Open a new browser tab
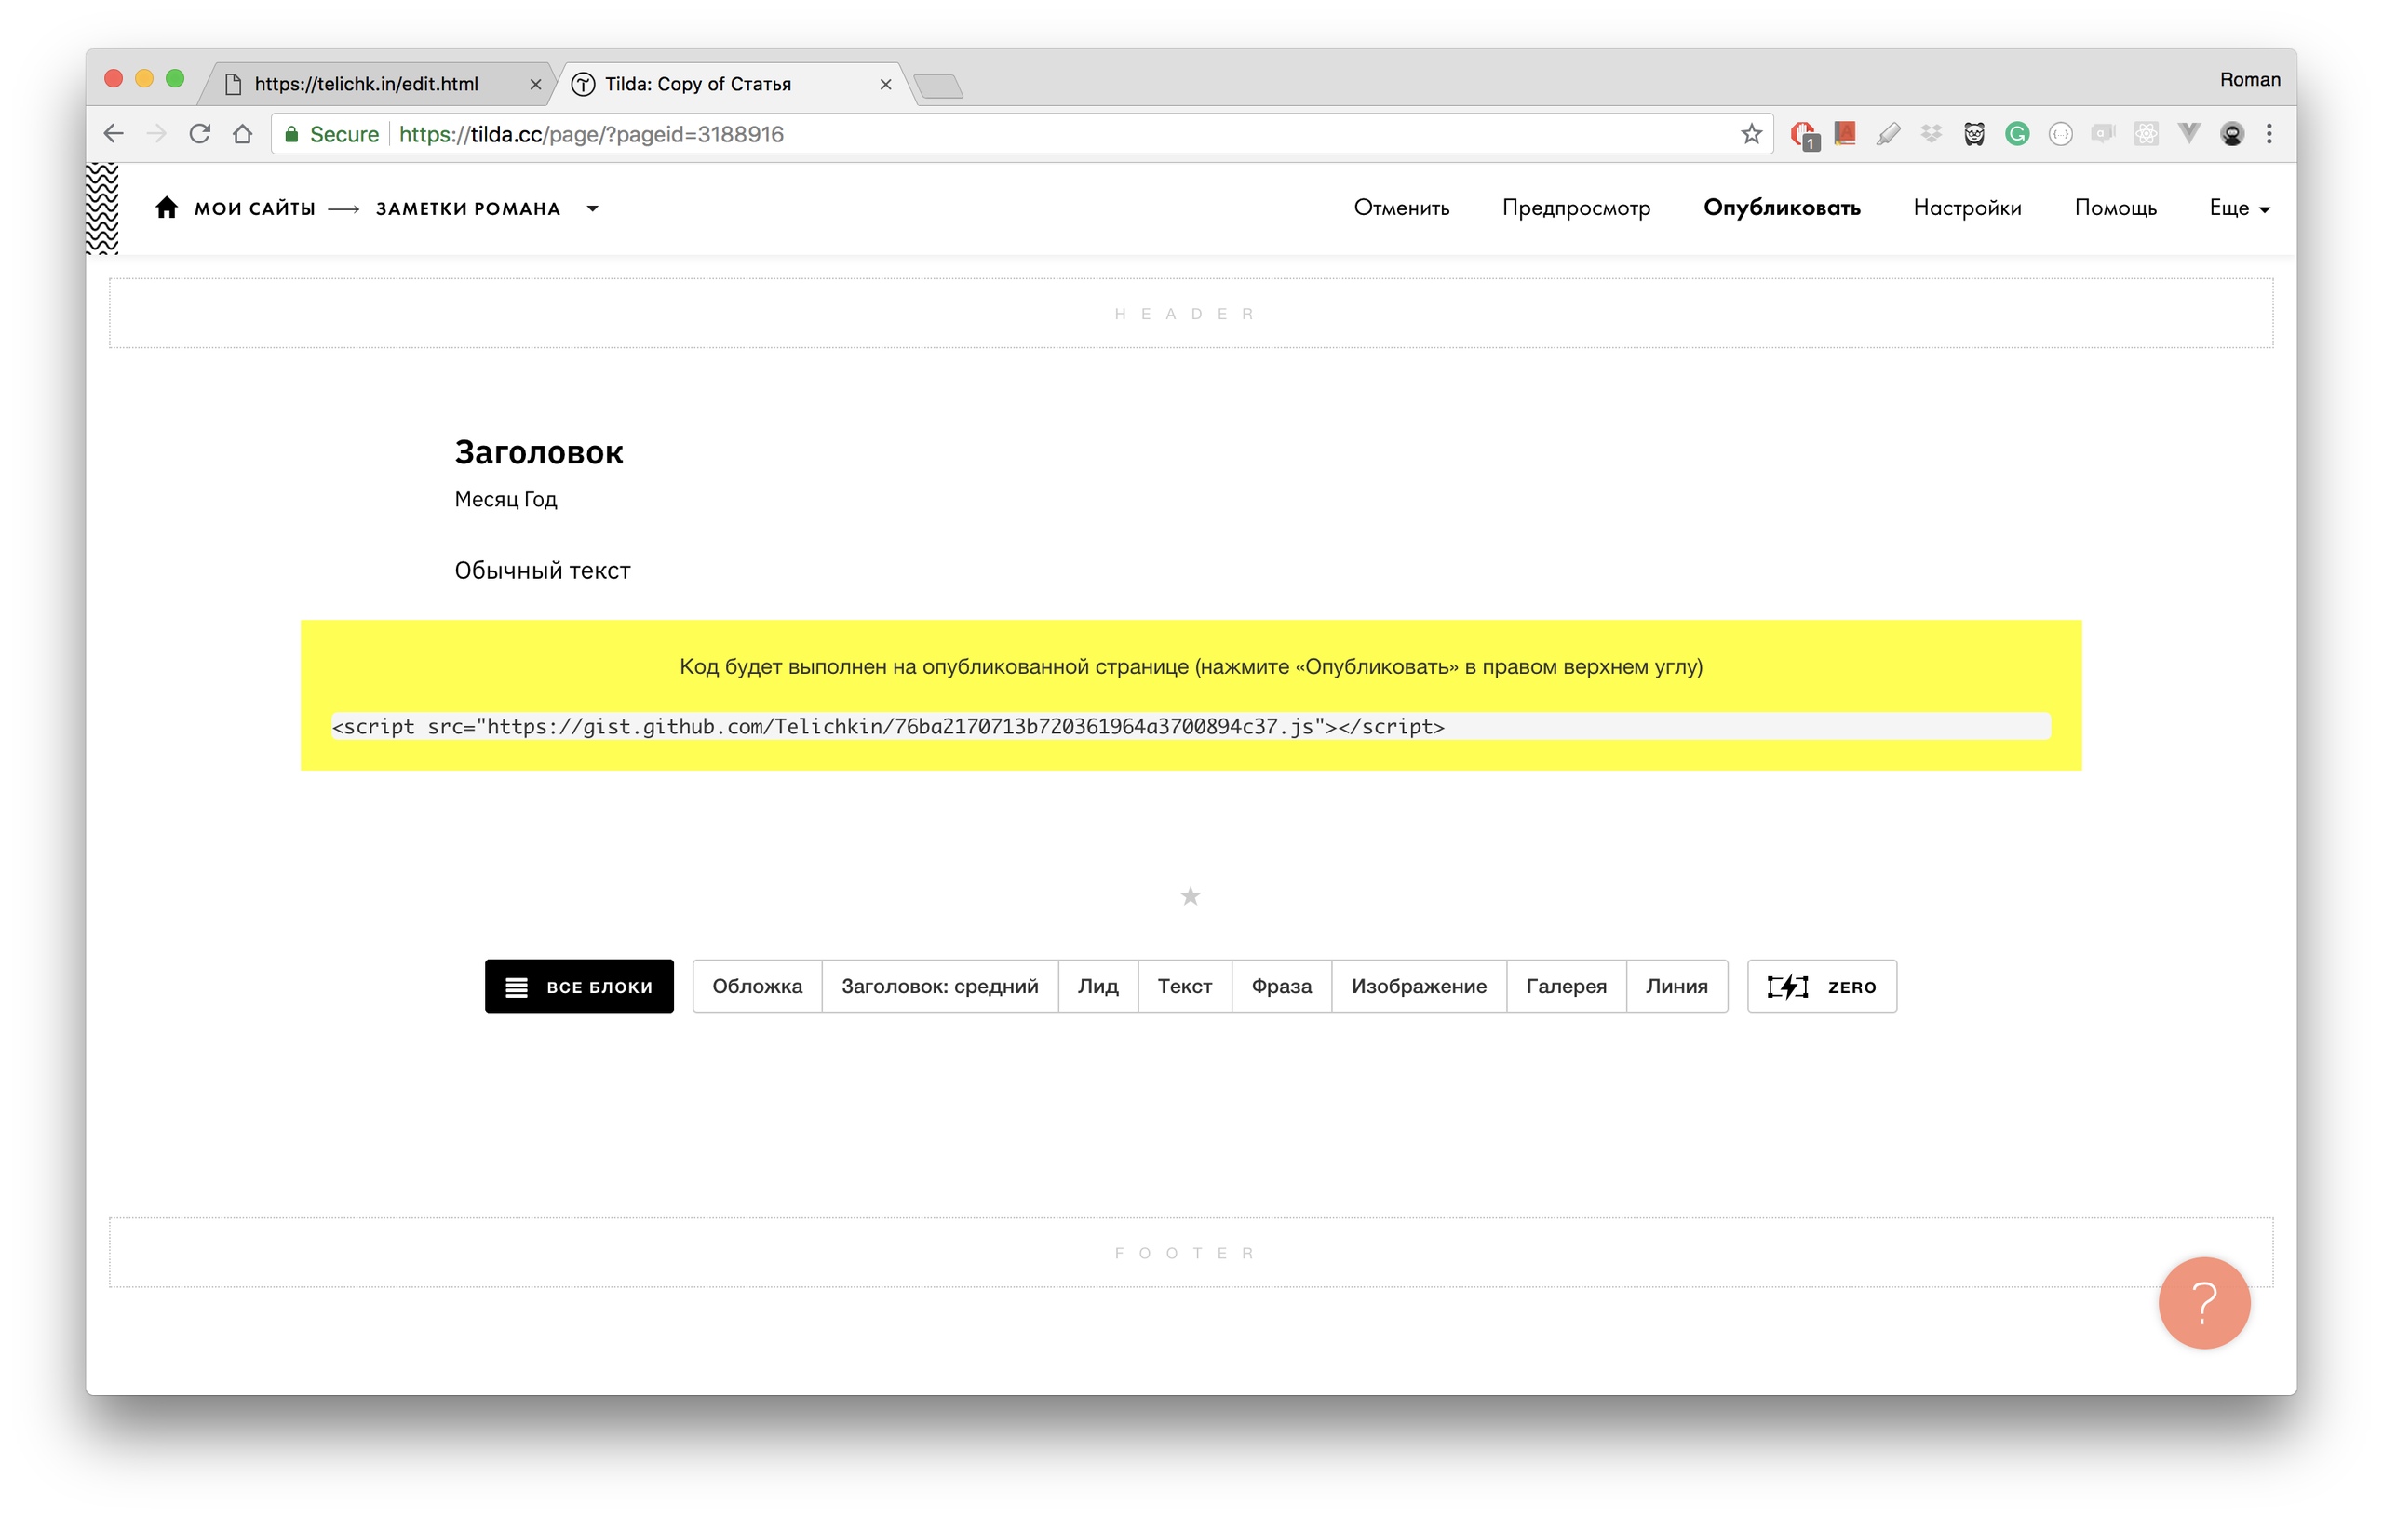 (x=938, y=87)
